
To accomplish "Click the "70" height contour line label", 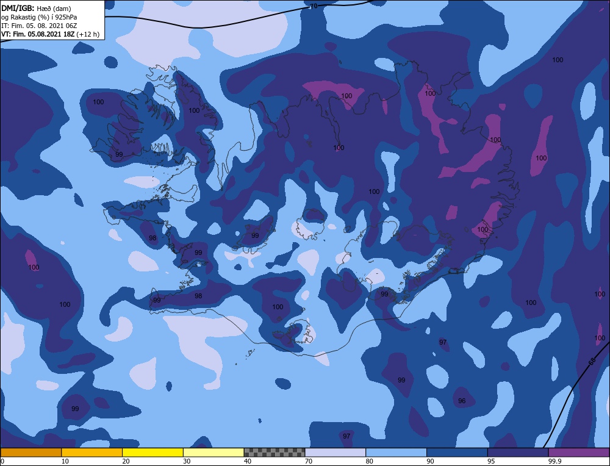I will (314, 7).
